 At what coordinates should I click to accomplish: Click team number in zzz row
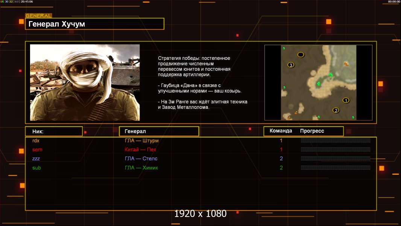(281, 159)
